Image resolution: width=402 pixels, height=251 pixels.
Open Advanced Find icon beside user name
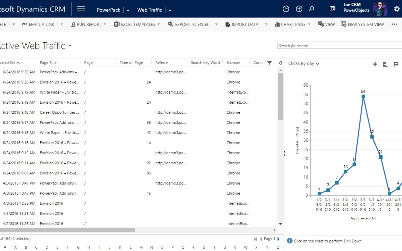[x=332, y=9]
